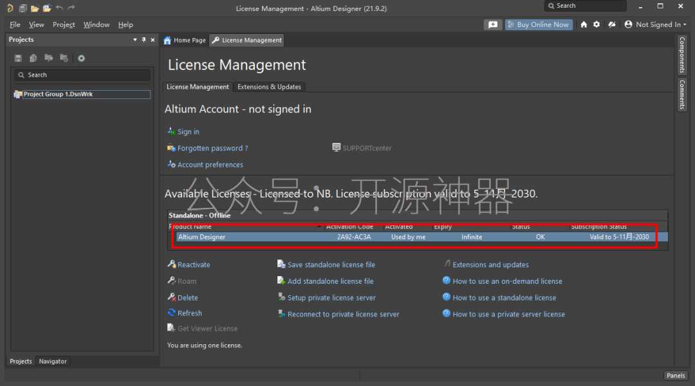Screen dimensions: 695x386
Task: Undo the last action
Action: [x=59, y=8]
